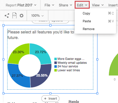This screenshot has height=103, width=118.
Task: Click the bottom-right resize handle of chart
Action: coord(97,93)
